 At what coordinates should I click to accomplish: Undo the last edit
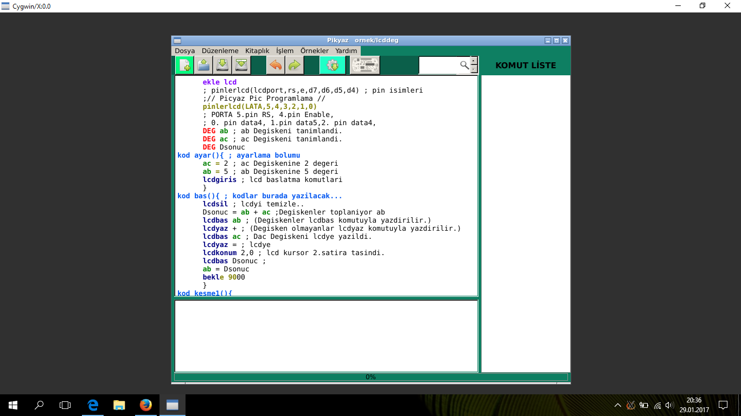click(276, 65)
